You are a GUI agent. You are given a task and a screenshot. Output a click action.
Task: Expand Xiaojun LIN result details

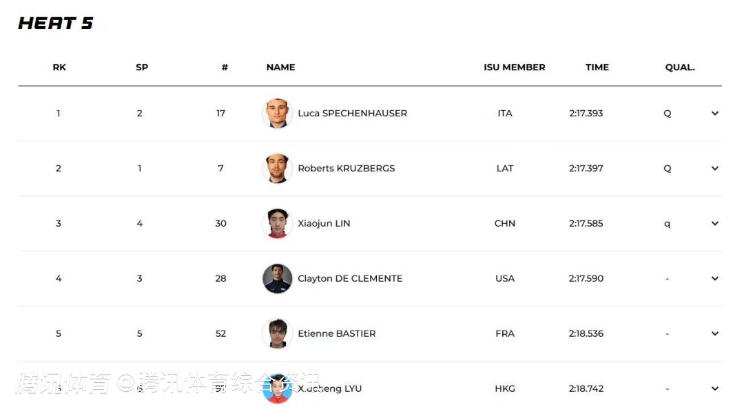tap(714, 224)
